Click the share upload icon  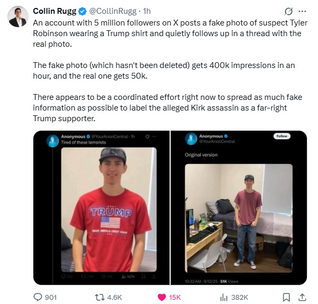[302, 297]
